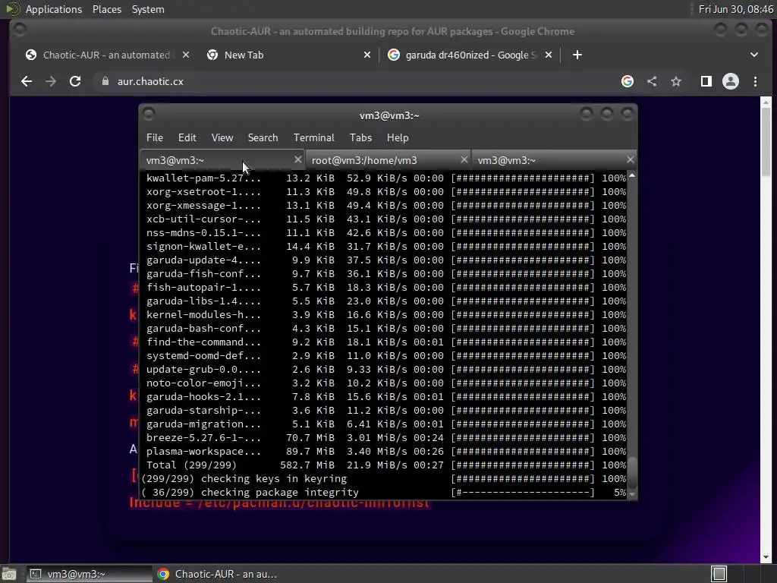Switch to vm3@vm3:~ taskbar window

(x=88, y=574)
